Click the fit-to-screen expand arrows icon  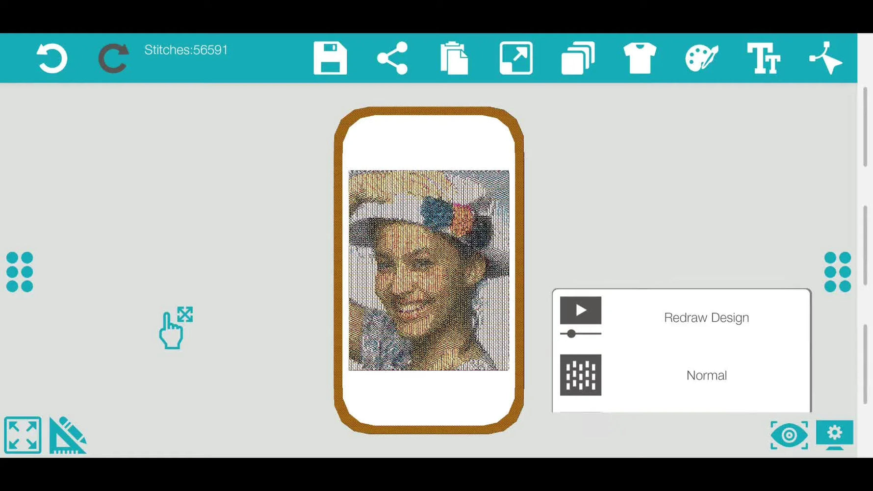pos(23,435)
